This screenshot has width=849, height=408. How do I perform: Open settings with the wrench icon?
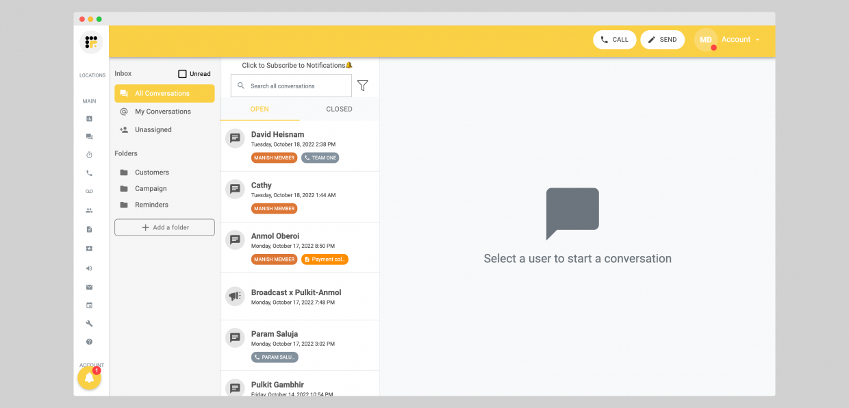89,323
